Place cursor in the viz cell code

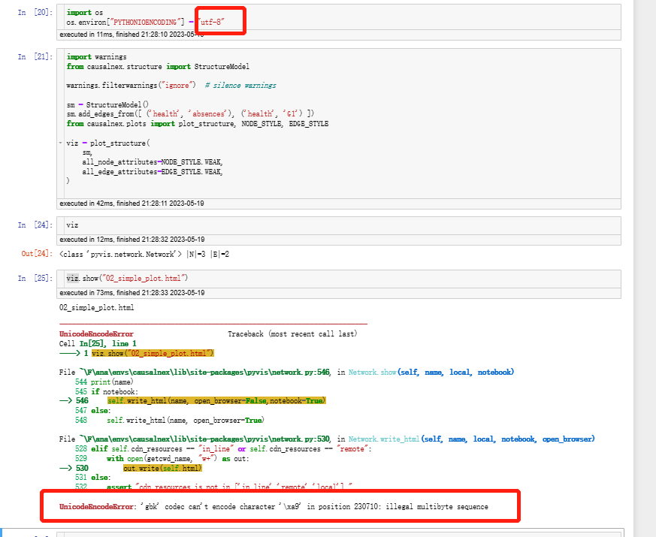72,225
